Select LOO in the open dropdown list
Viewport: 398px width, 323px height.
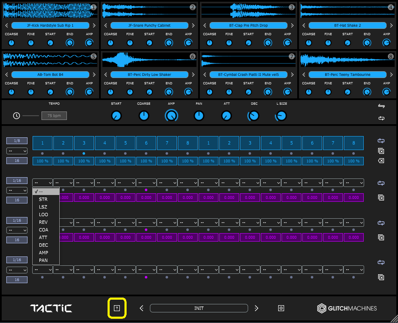46,214
